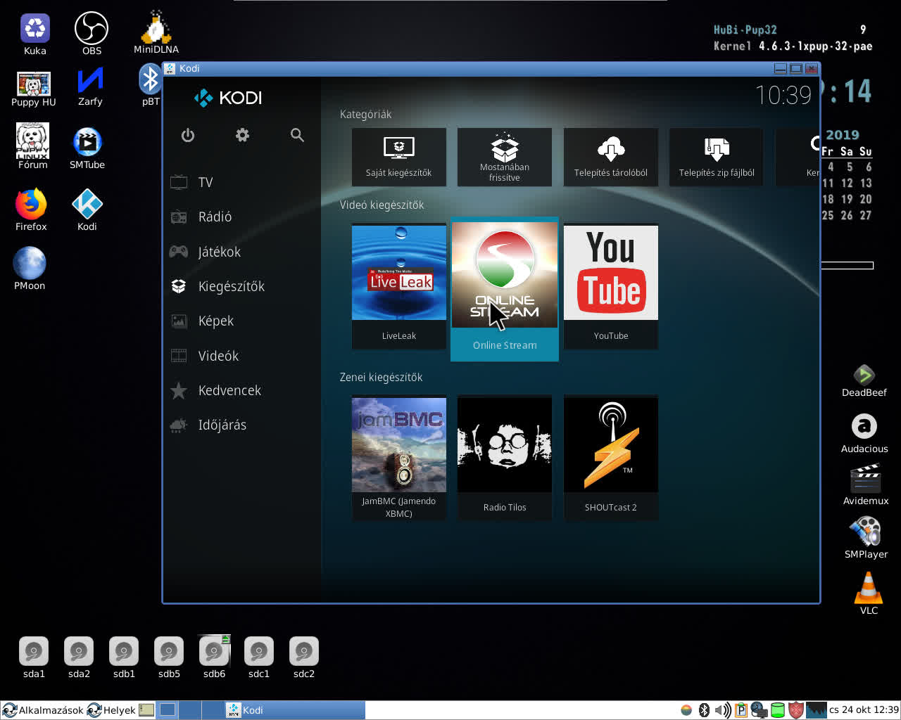Open SHOUTcast 2 music add-on
Screen dimensions: 901x720
[x=611, y=458]
